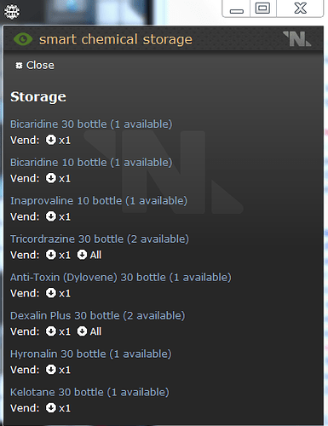Minimize the smart chemical storage window

click(237, 9)
